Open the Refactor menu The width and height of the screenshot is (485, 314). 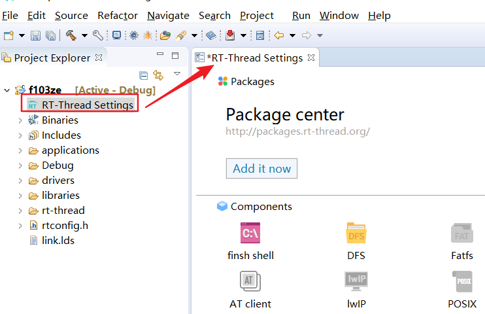pyautogui.click(x=118, y=15)
